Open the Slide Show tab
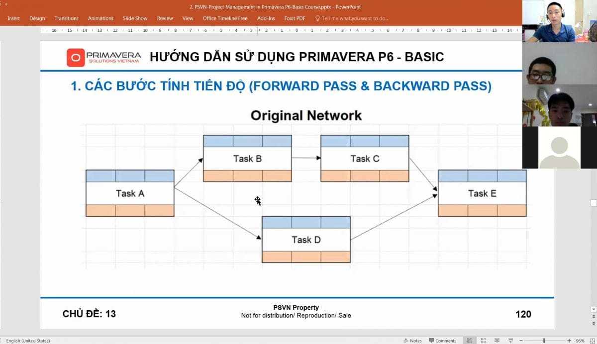The image size is (597, 344). 135,18
